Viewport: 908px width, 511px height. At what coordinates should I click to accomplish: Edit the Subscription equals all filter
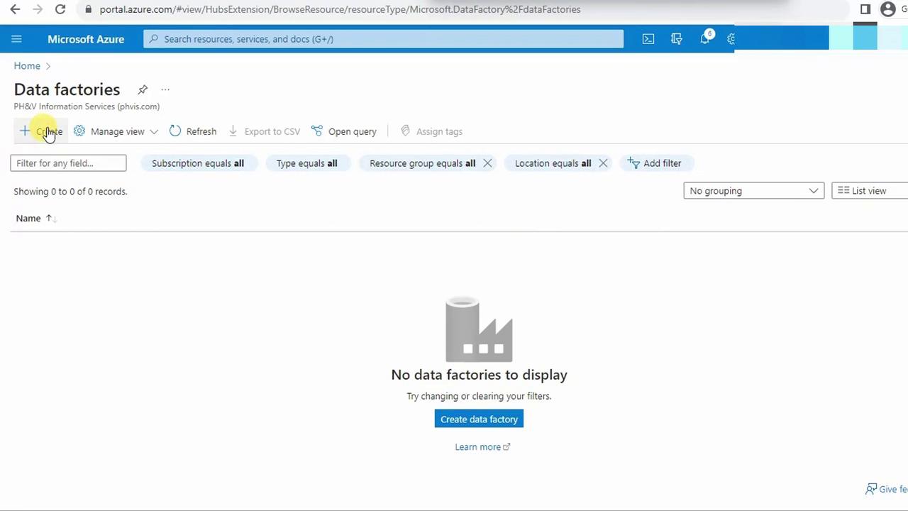(x=198, y=163)
